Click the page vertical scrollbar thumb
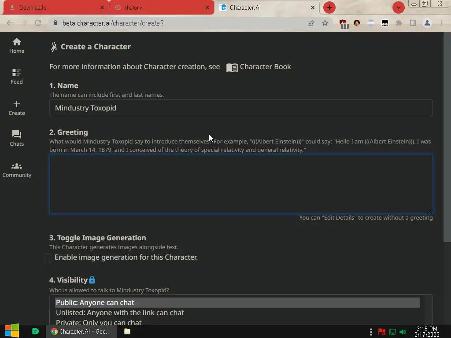The width and height of the screenshot is (451, 338). point(447,137)
